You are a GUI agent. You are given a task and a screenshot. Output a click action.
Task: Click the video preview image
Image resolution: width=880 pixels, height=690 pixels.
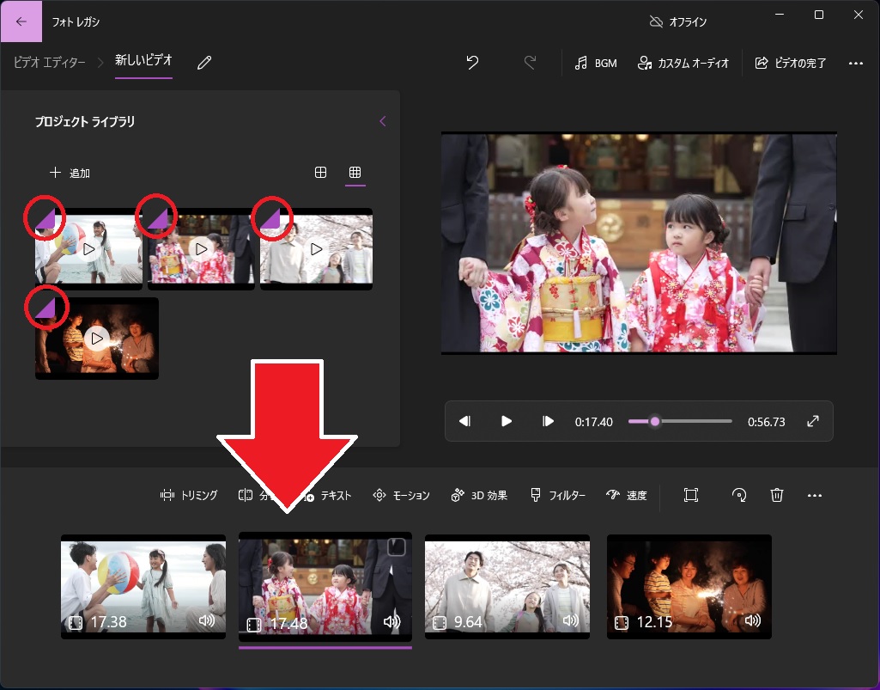[639, 243]
